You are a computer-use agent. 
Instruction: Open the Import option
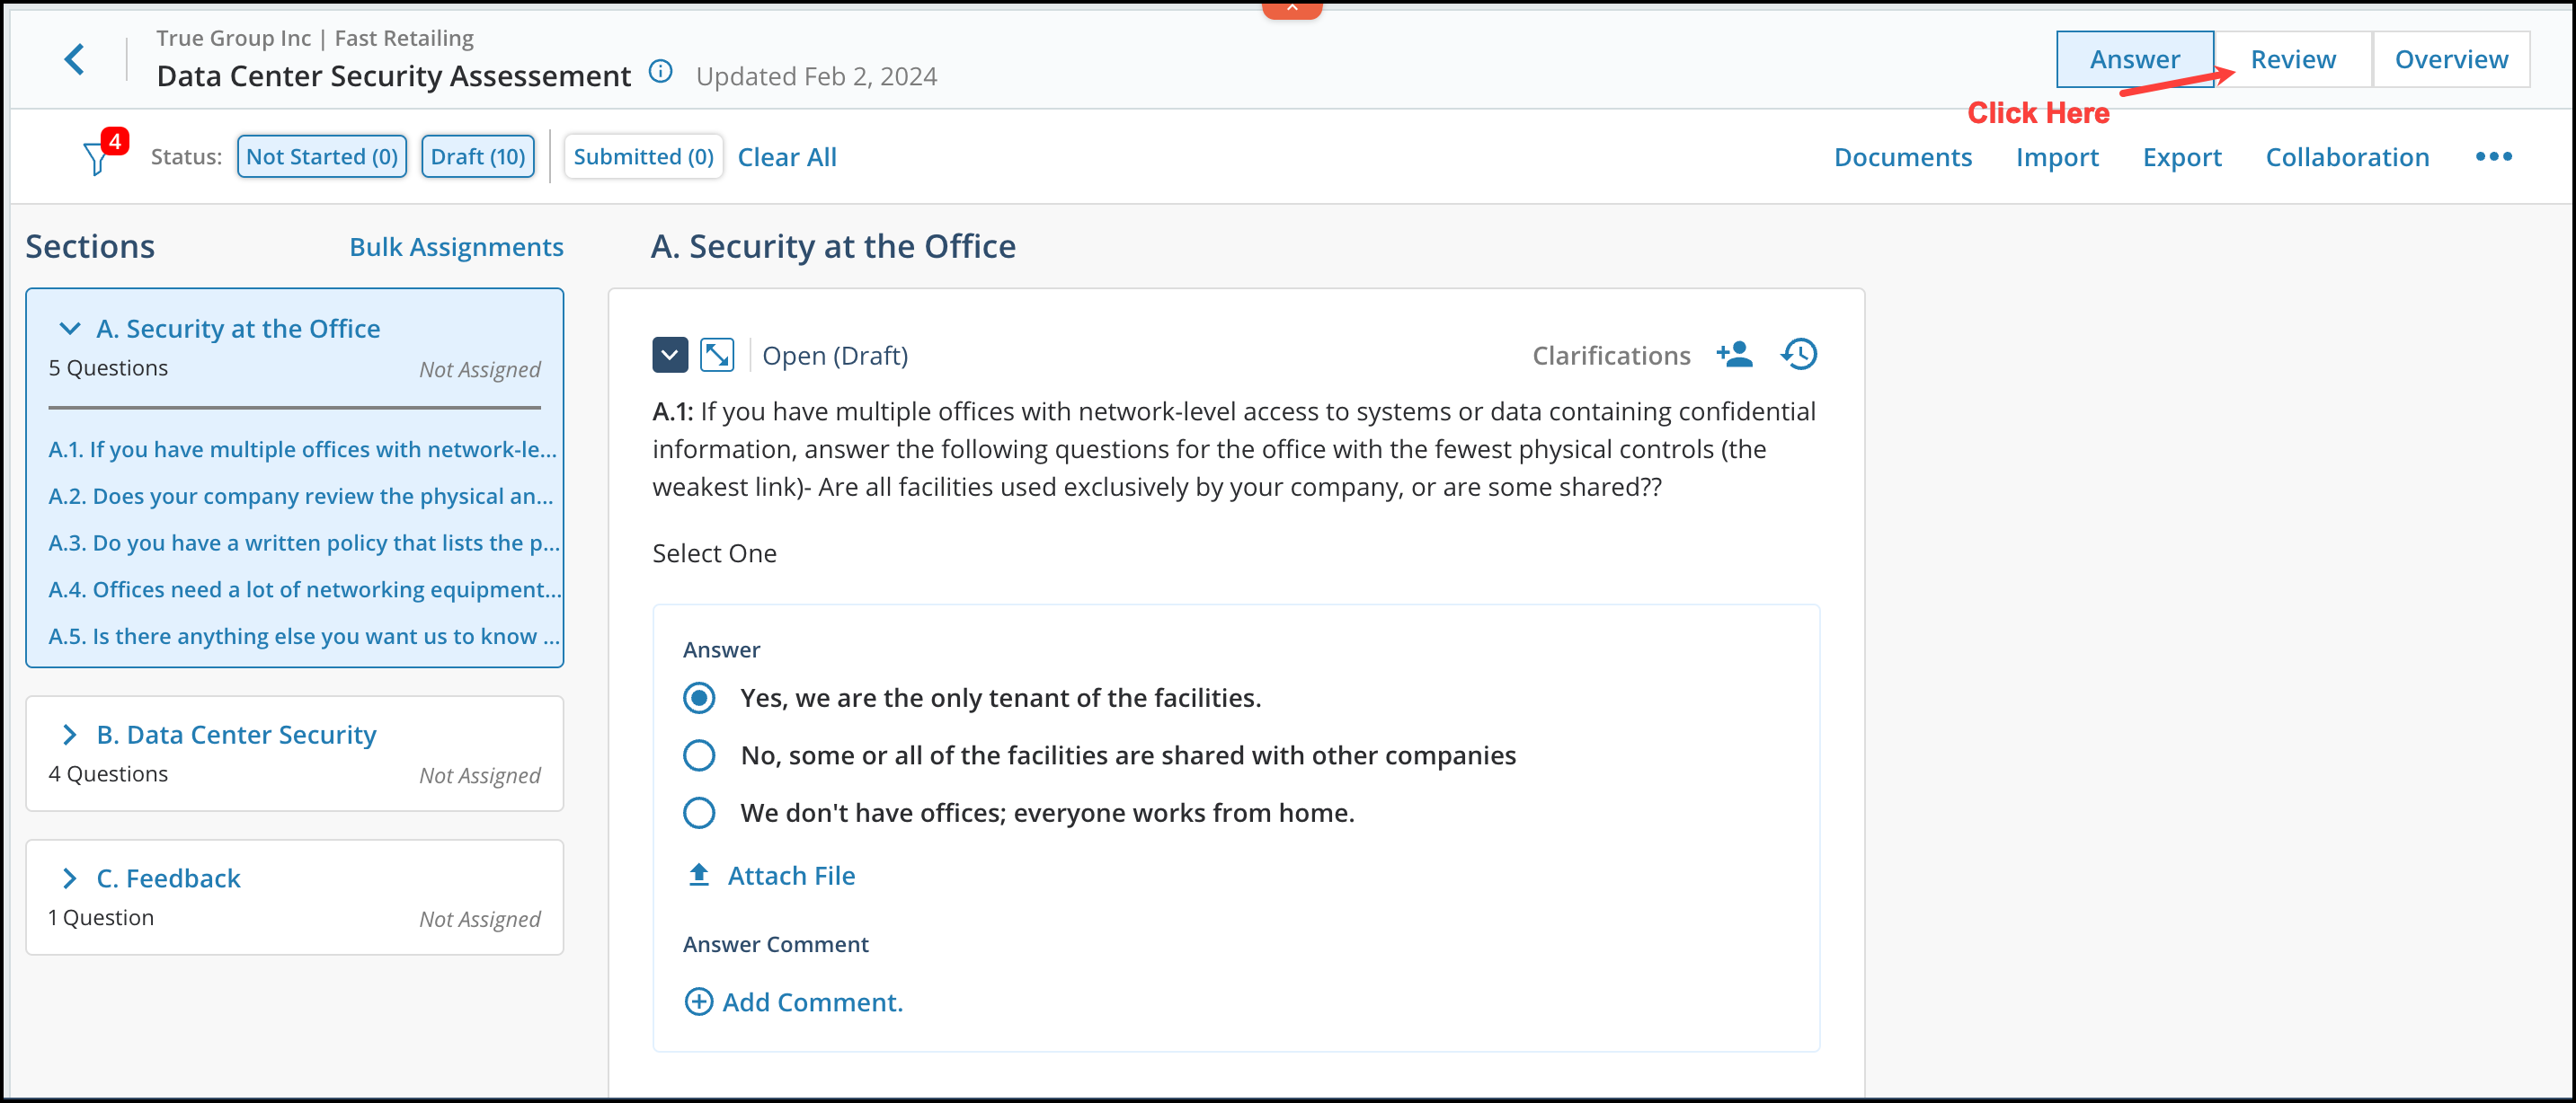click(2057, 157)
